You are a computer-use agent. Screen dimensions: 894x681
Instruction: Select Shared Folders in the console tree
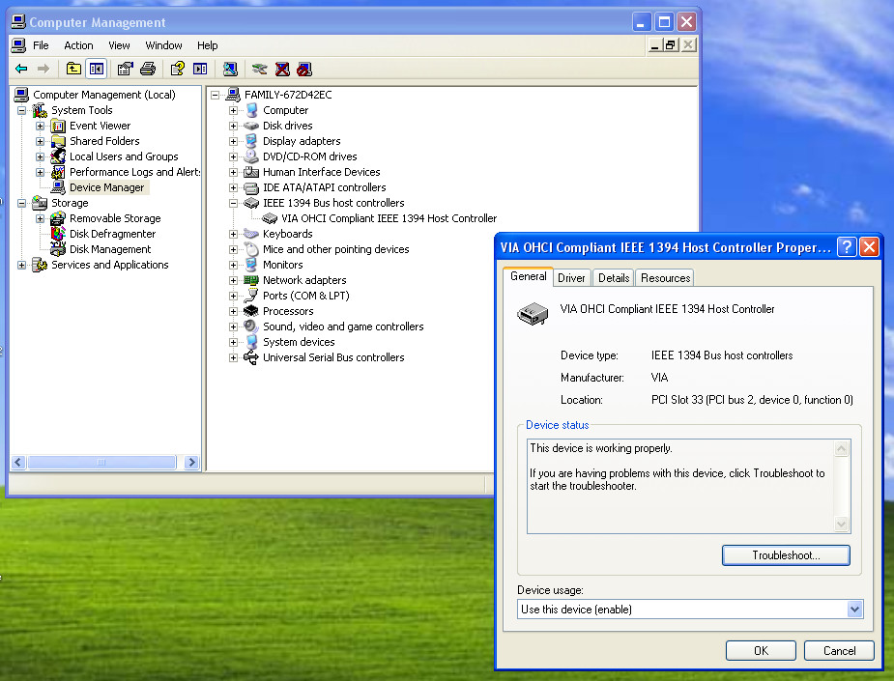coord(104,141)
